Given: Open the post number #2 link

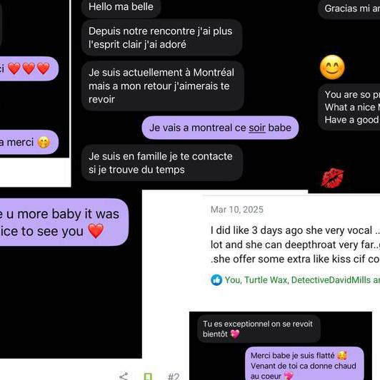Looking at the screenshot, I should (174, 376).
